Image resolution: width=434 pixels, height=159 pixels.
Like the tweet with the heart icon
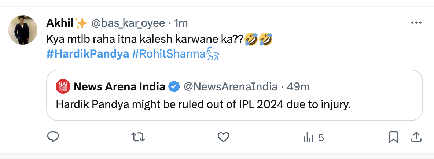(223, 137)
